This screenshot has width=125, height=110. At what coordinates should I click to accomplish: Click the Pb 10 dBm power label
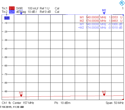62,103
